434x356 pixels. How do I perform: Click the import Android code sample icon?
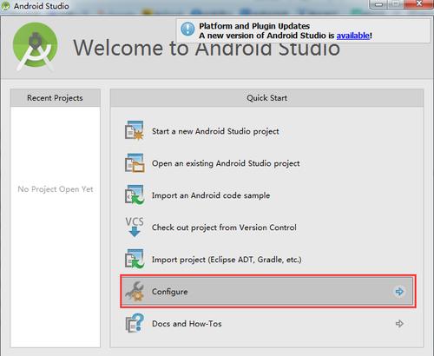[135, 194]
